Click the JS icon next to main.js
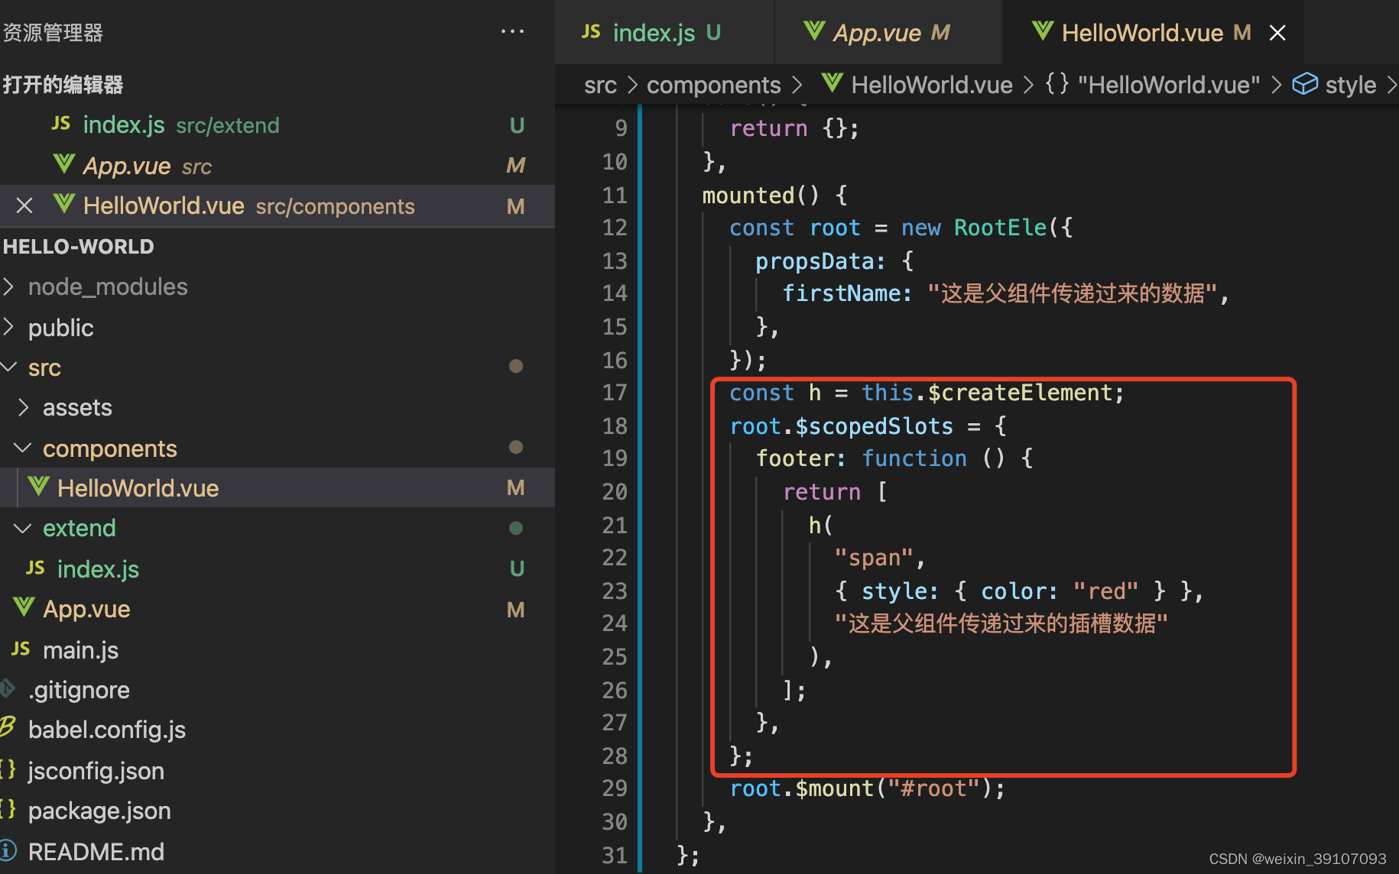Viewport: 1399px width, 874px height. (21, 649)
